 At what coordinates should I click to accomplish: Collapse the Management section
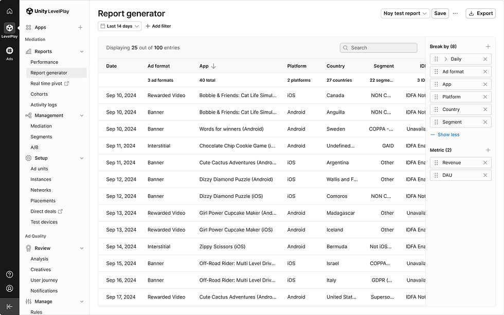tap(82, 115)
